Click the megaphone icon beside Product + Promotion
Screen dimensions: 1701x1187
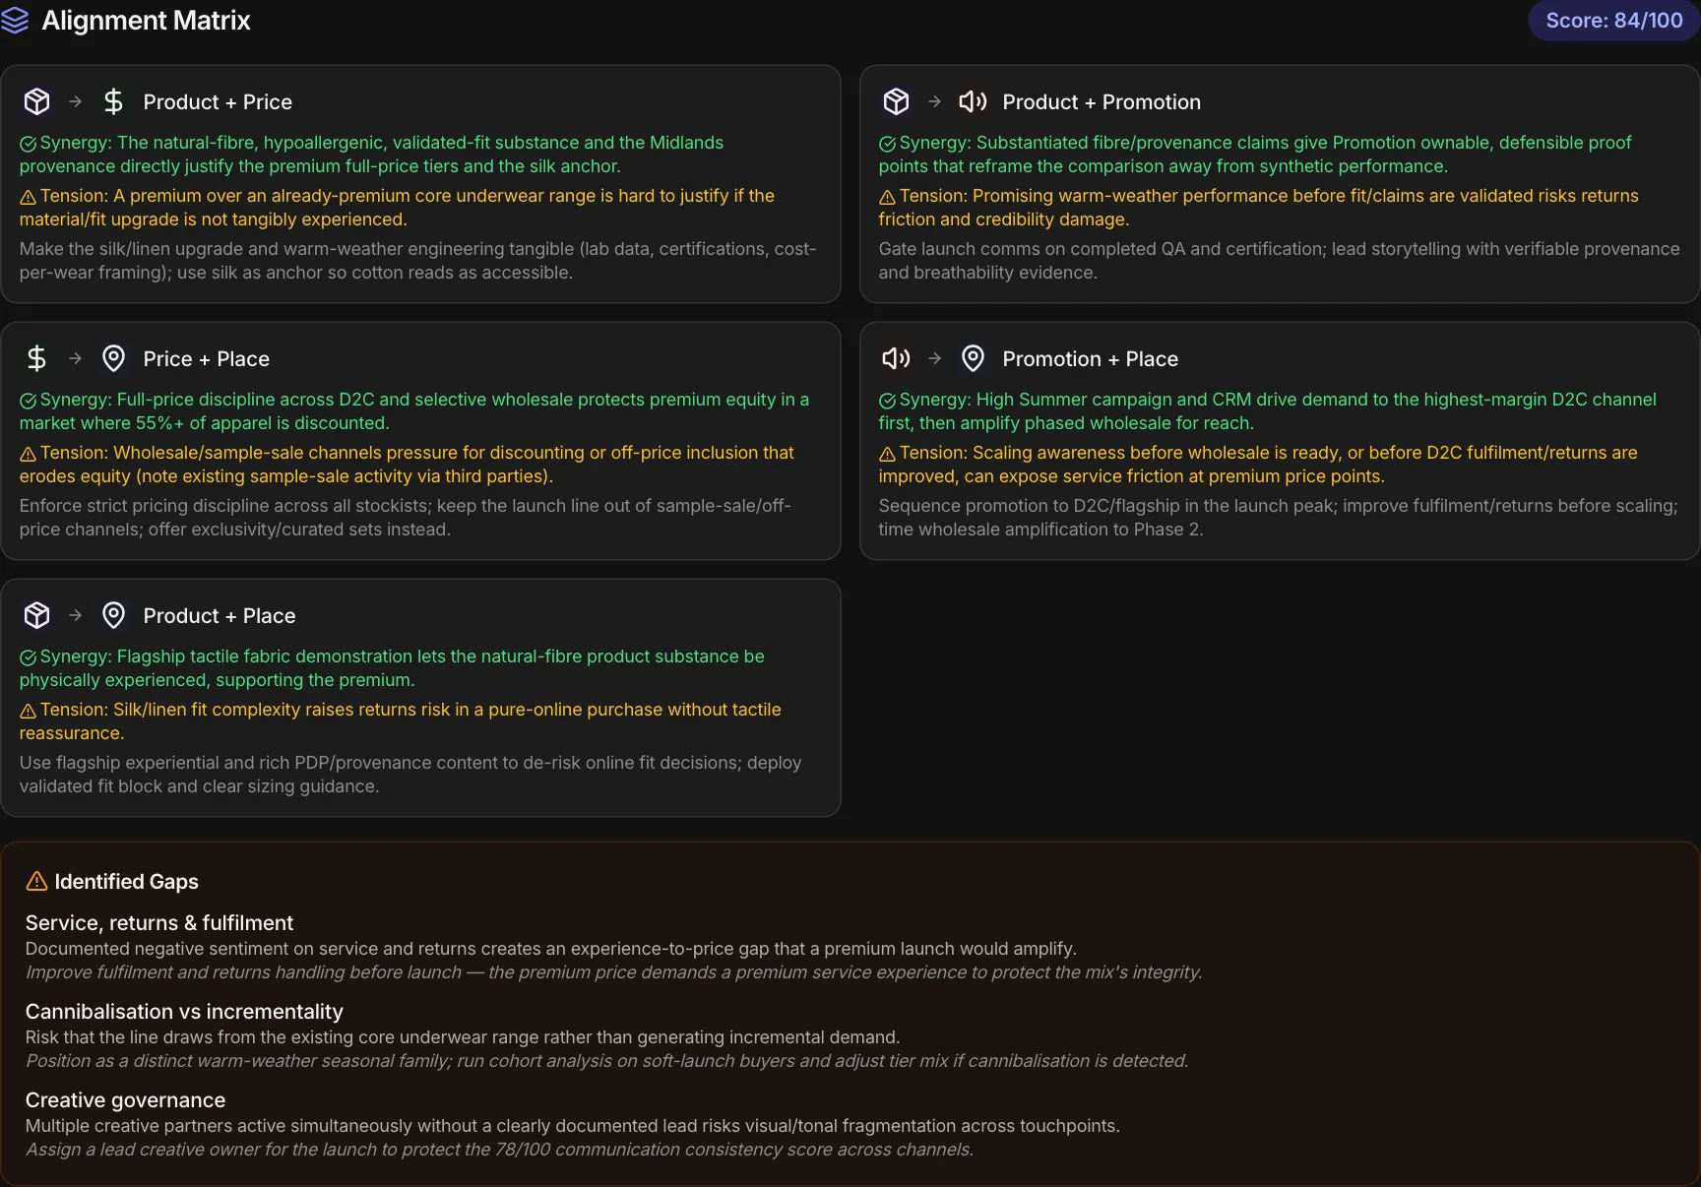coord(973,101)
